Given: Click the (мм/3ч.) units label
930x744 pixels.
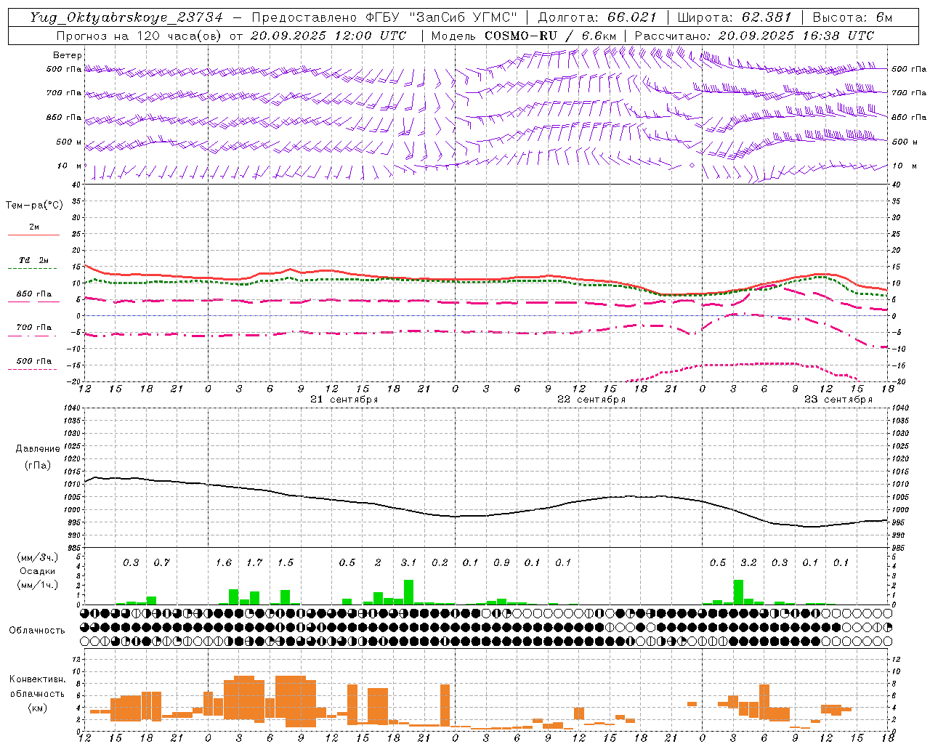Looking at the screenshot, I should pos(38,558).
